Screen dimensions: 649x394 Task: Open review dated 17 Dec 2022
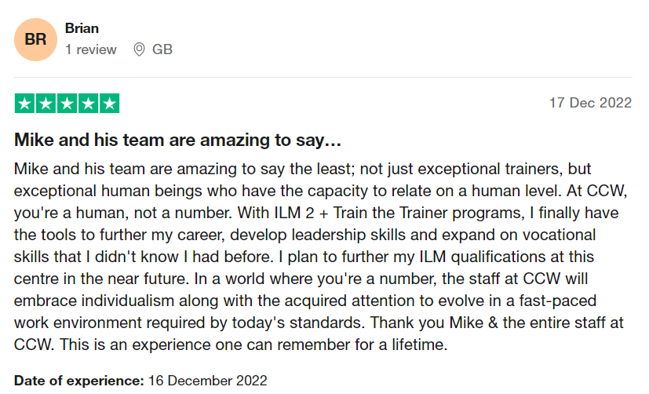(590, 103)
